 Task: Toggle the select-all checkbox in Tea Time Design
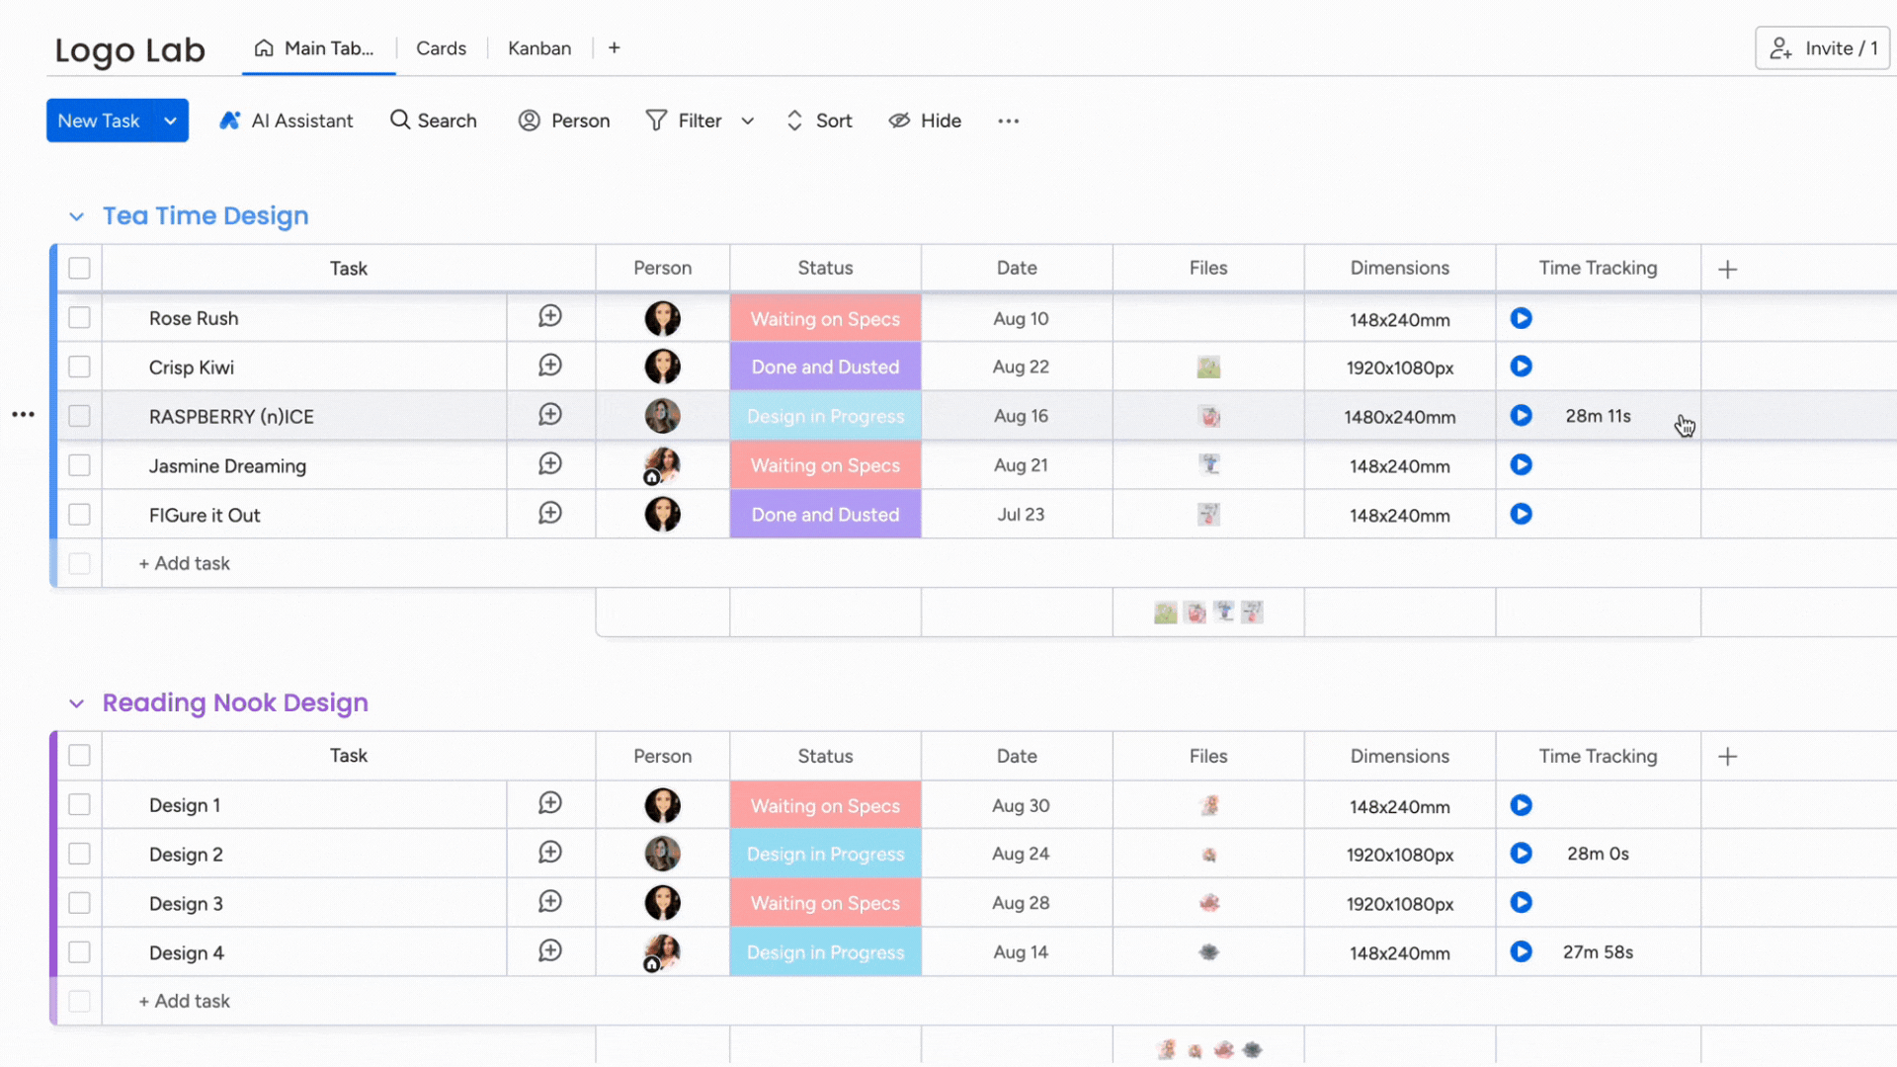[78, 269]
